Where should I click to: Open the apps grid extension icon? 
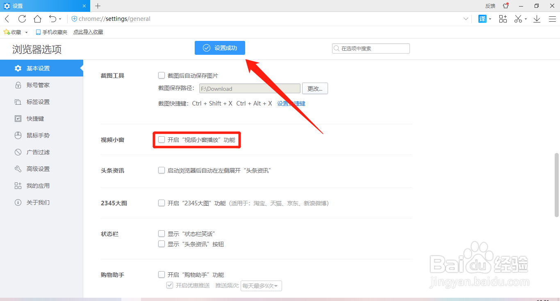click(x=503, y=19)
